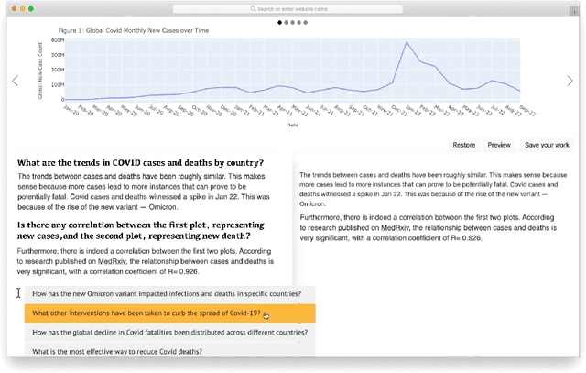Select the second carousel dot indicator

[287, 21]
